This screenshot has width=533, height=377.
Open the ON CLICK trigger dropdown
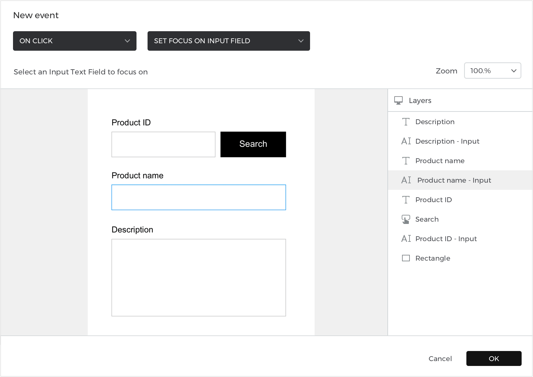pyautogui.click(x=75, y=41)
